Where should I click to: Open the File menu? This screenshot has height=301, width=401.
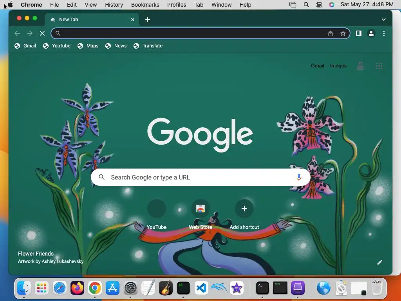click(54, 5)
